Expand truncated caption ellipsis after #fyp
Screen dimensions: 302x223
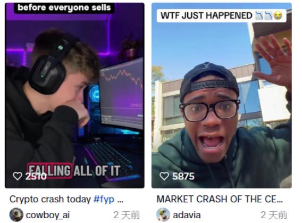120,201
